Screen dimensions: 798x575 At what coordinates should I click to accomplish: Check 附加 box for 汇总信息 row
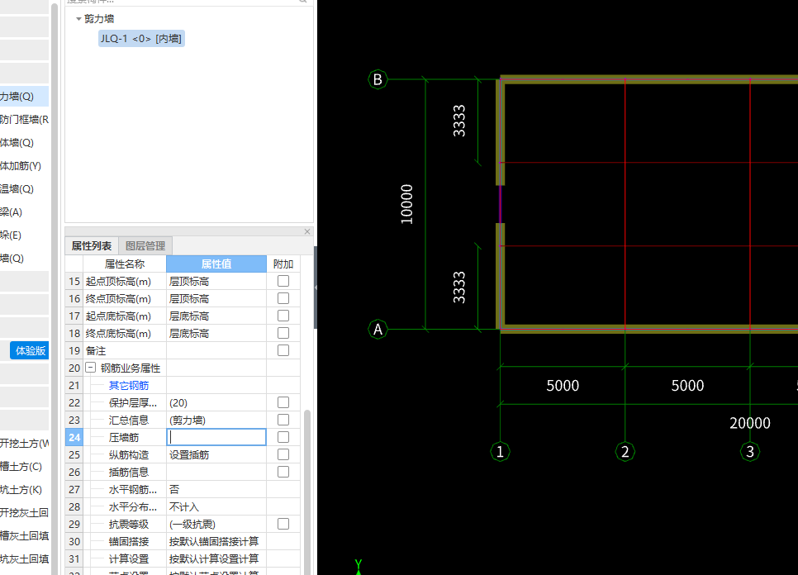tap(283, 420)
